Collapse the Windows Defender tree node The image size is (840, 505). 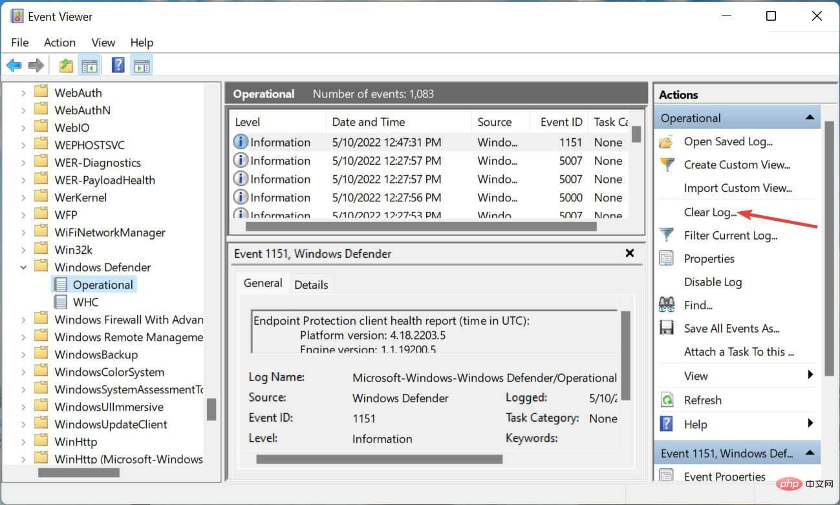coord(23,267)
